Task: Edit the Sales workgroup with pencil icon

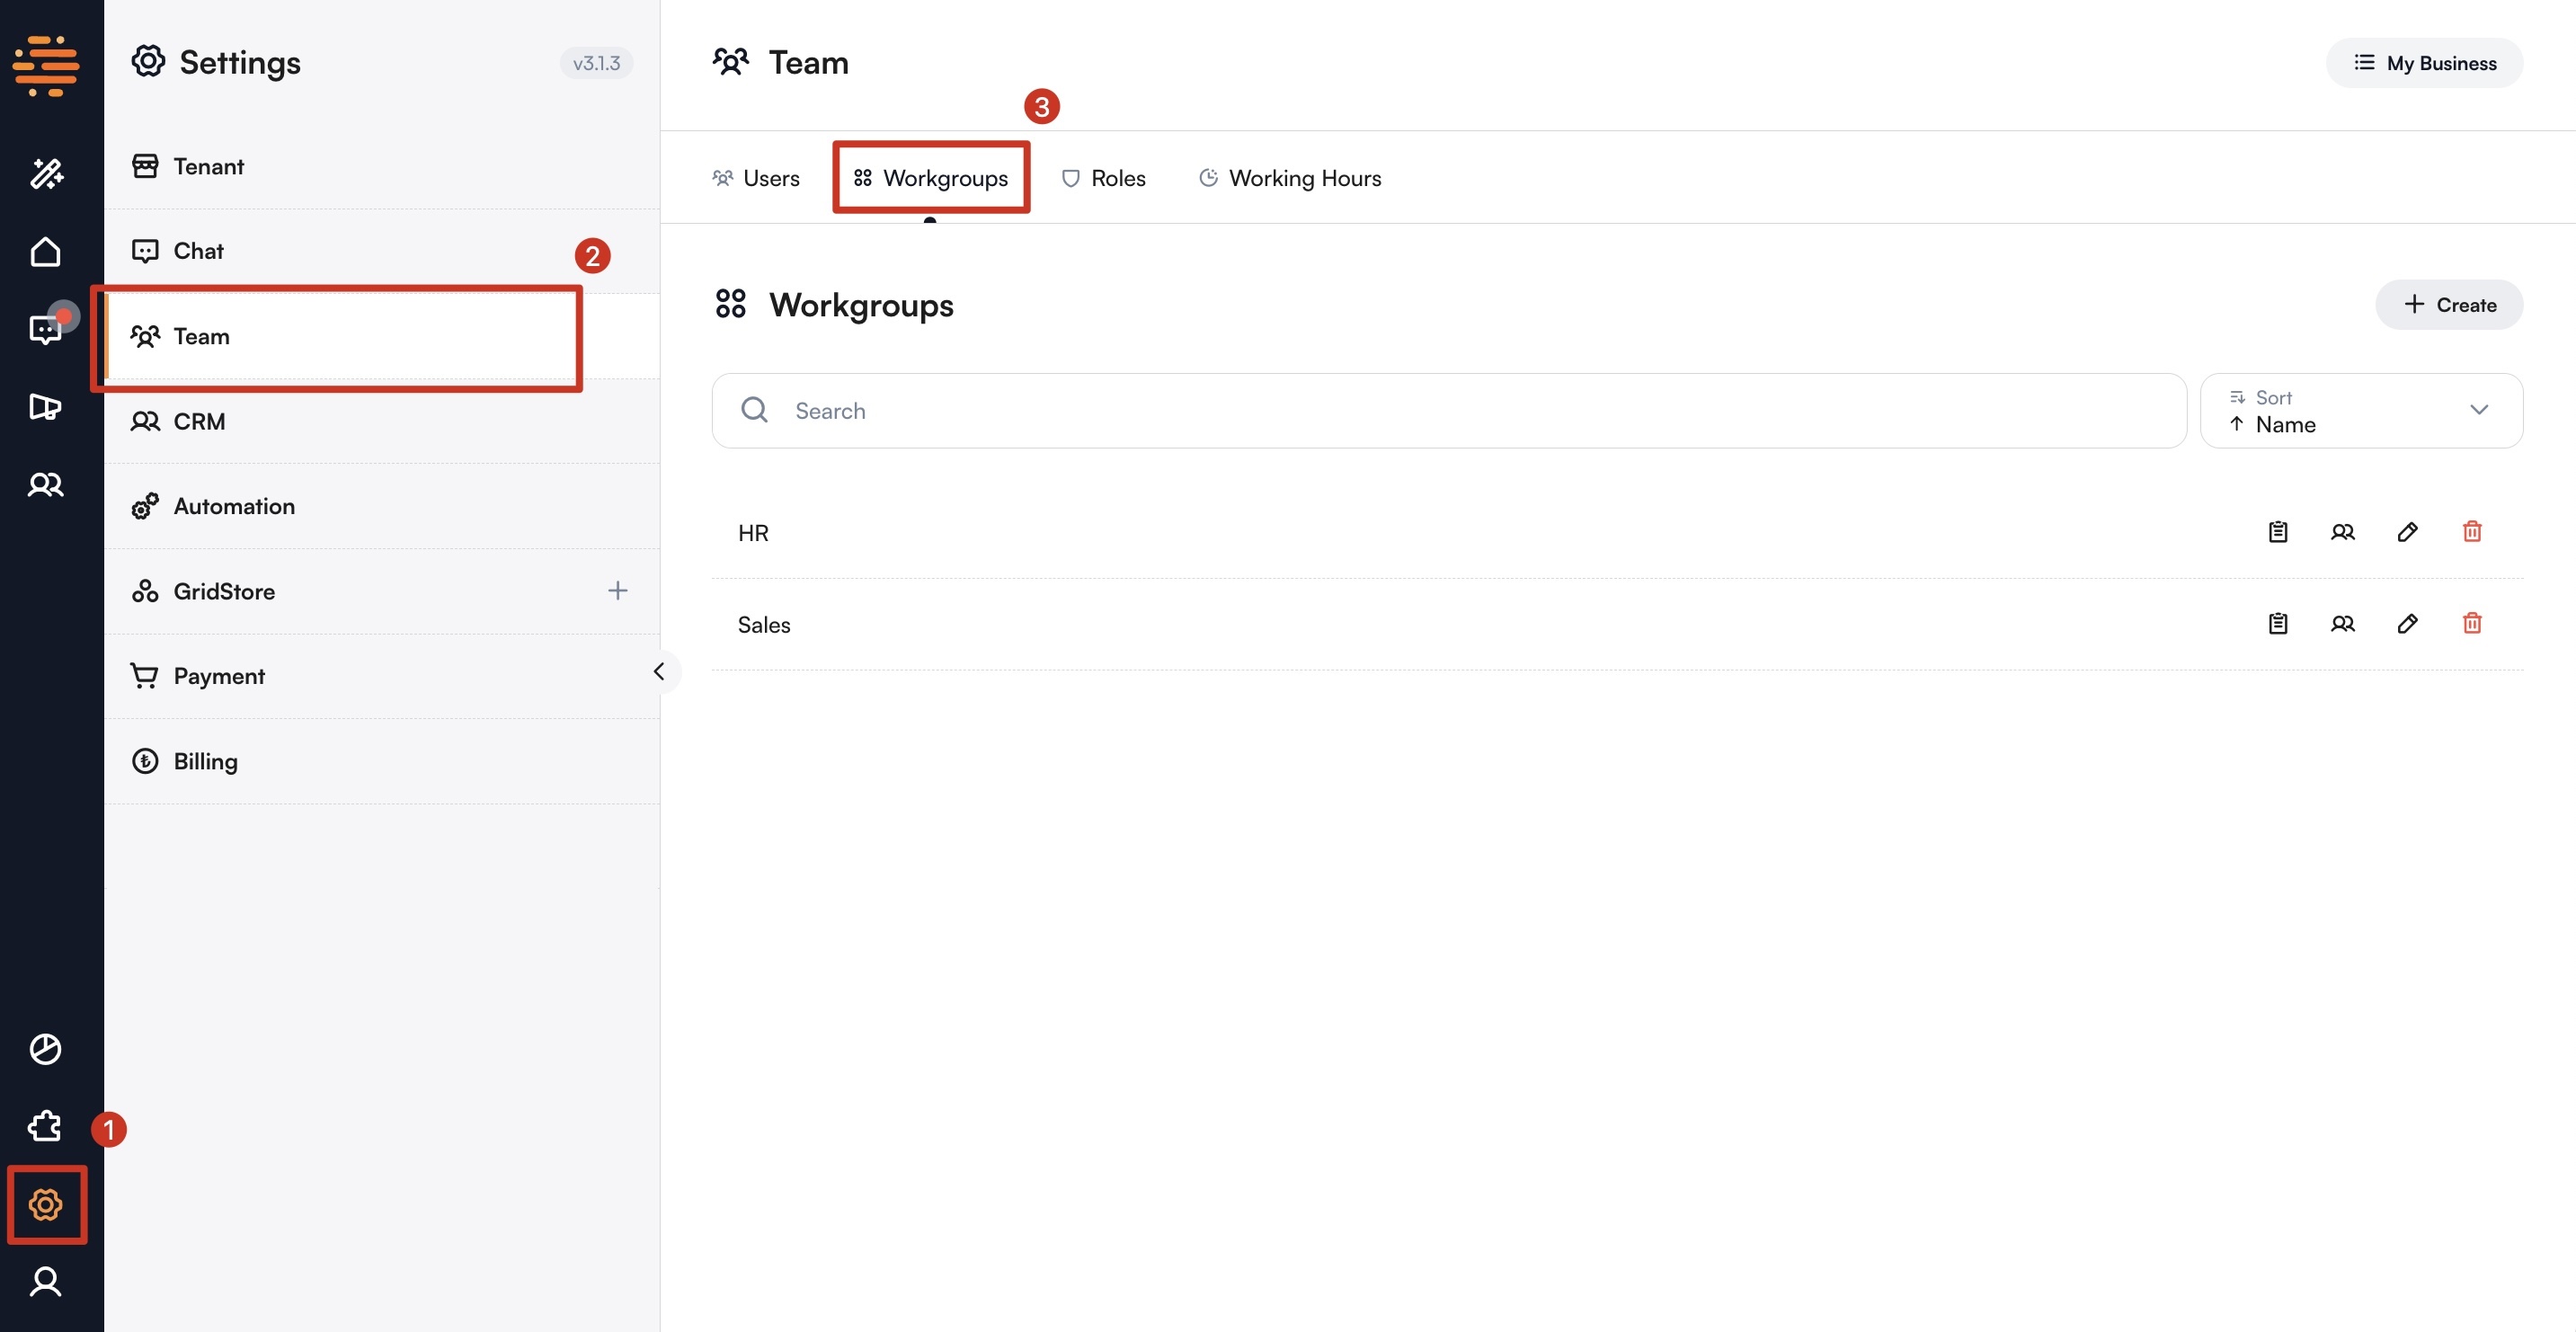Action: pyautogui.click(x=2407, y=624)
